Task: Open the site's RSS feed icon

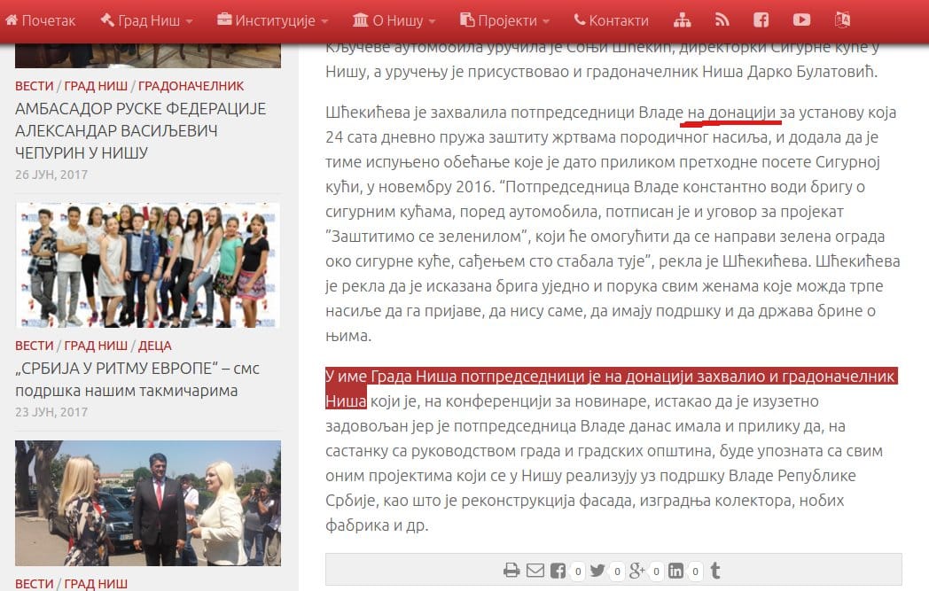Action: tap(722, 18)
